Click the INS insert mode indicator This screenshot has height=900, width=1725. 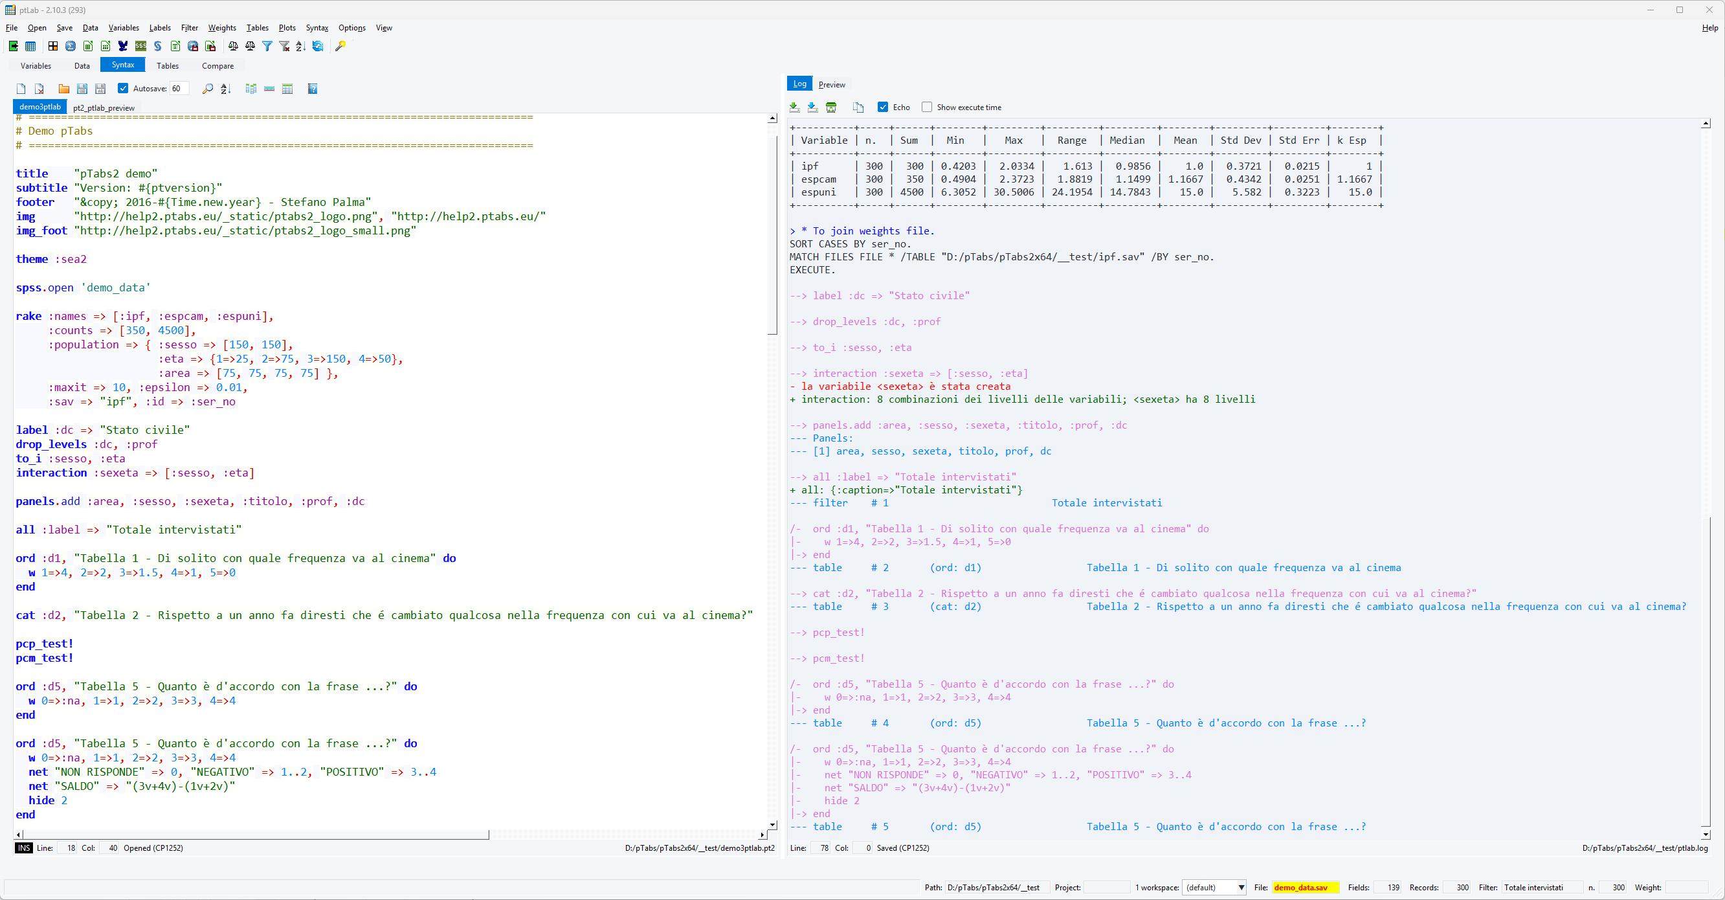[x=23, y=848]
